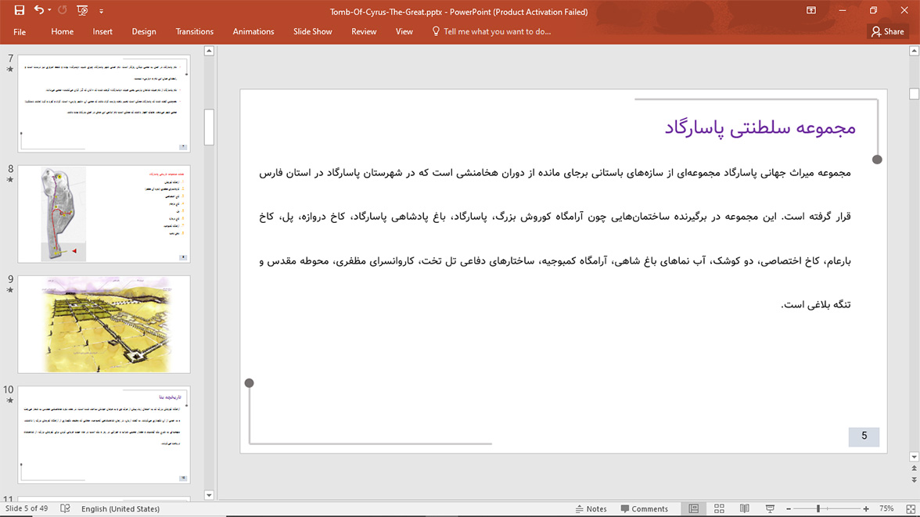Toggle the Comments pane
This screenshot has height=517, width=920.
(644, 508)
